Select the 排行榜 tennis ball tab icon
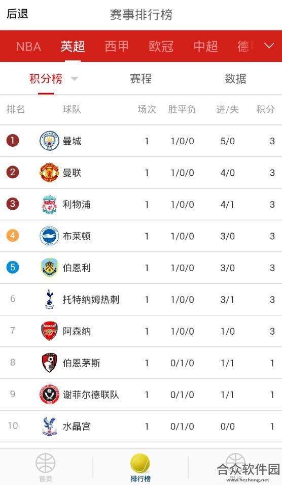282x485 pixels. (140, 463)
